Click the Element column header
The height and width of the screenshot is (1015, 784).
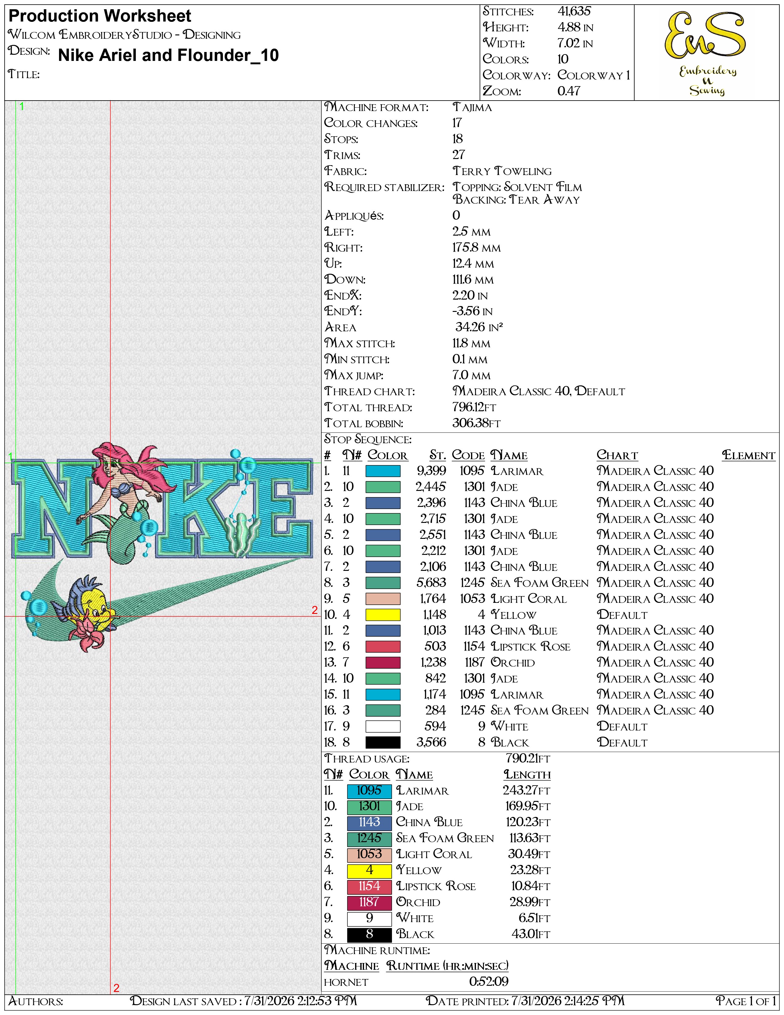click(749, 456)
